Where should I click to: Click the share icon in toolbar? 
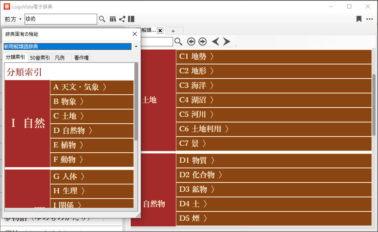click(x=122, y=19)
